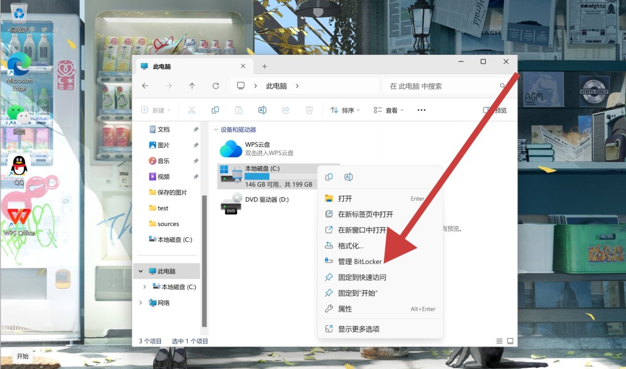Image resolution: width=626 pixels, height=369 pixels.
Task: Click the pin icon beside 音乐
Action: point(196,161)
